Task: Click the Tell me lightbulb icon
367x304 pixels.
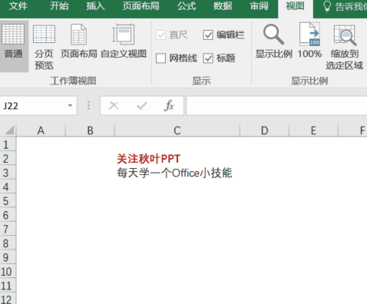Action: 327,6
